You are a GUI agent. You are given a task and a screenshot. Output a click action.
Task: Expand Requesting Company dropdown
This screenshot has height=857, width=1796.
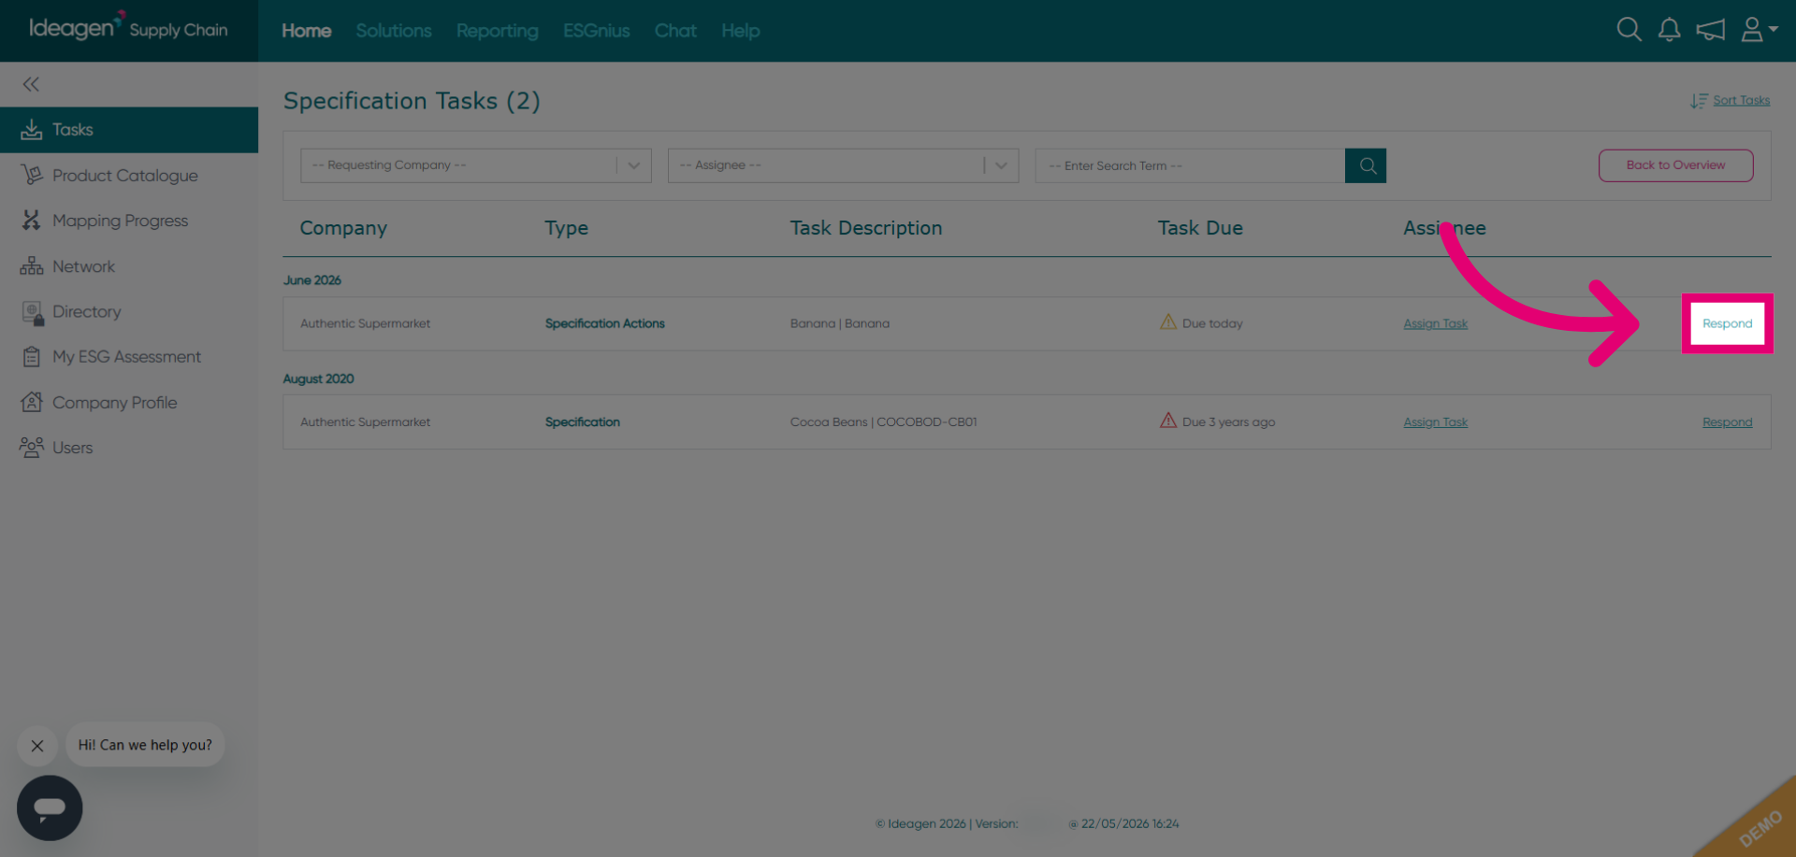click(475, 165)
